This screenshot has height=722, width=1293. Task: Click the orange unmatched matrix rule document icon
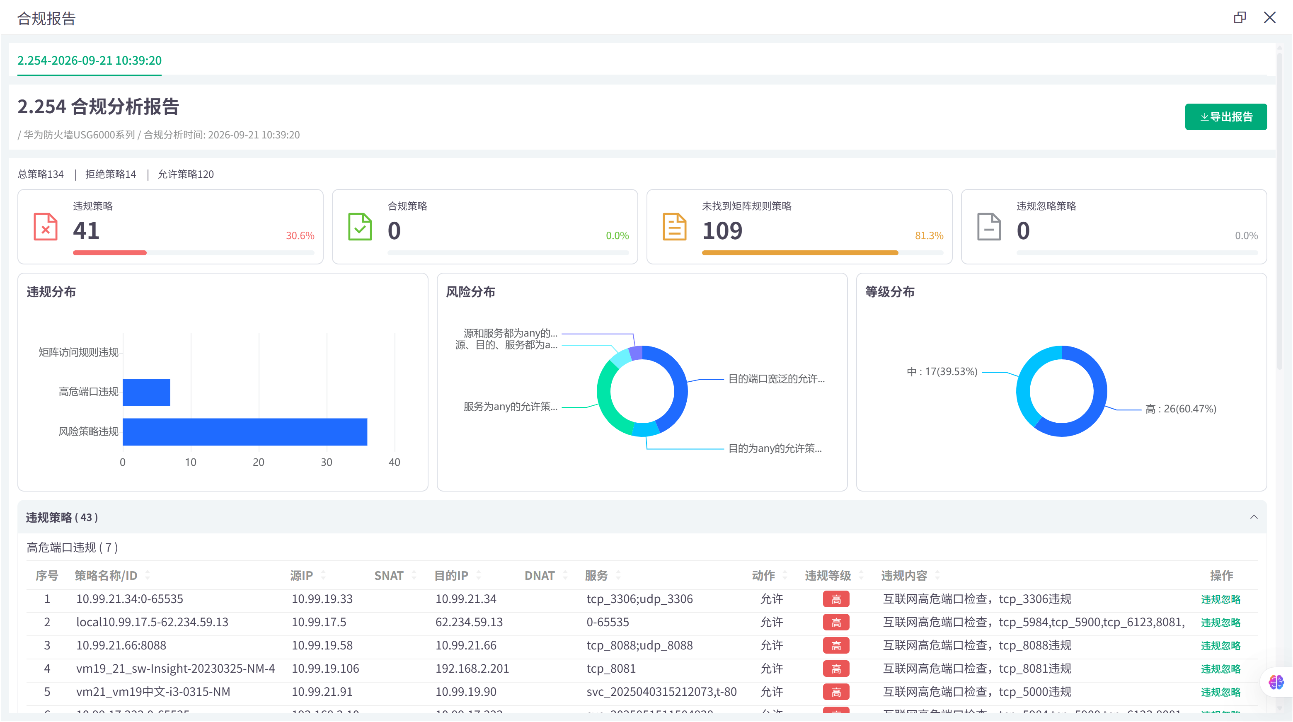tap(674, 227)
